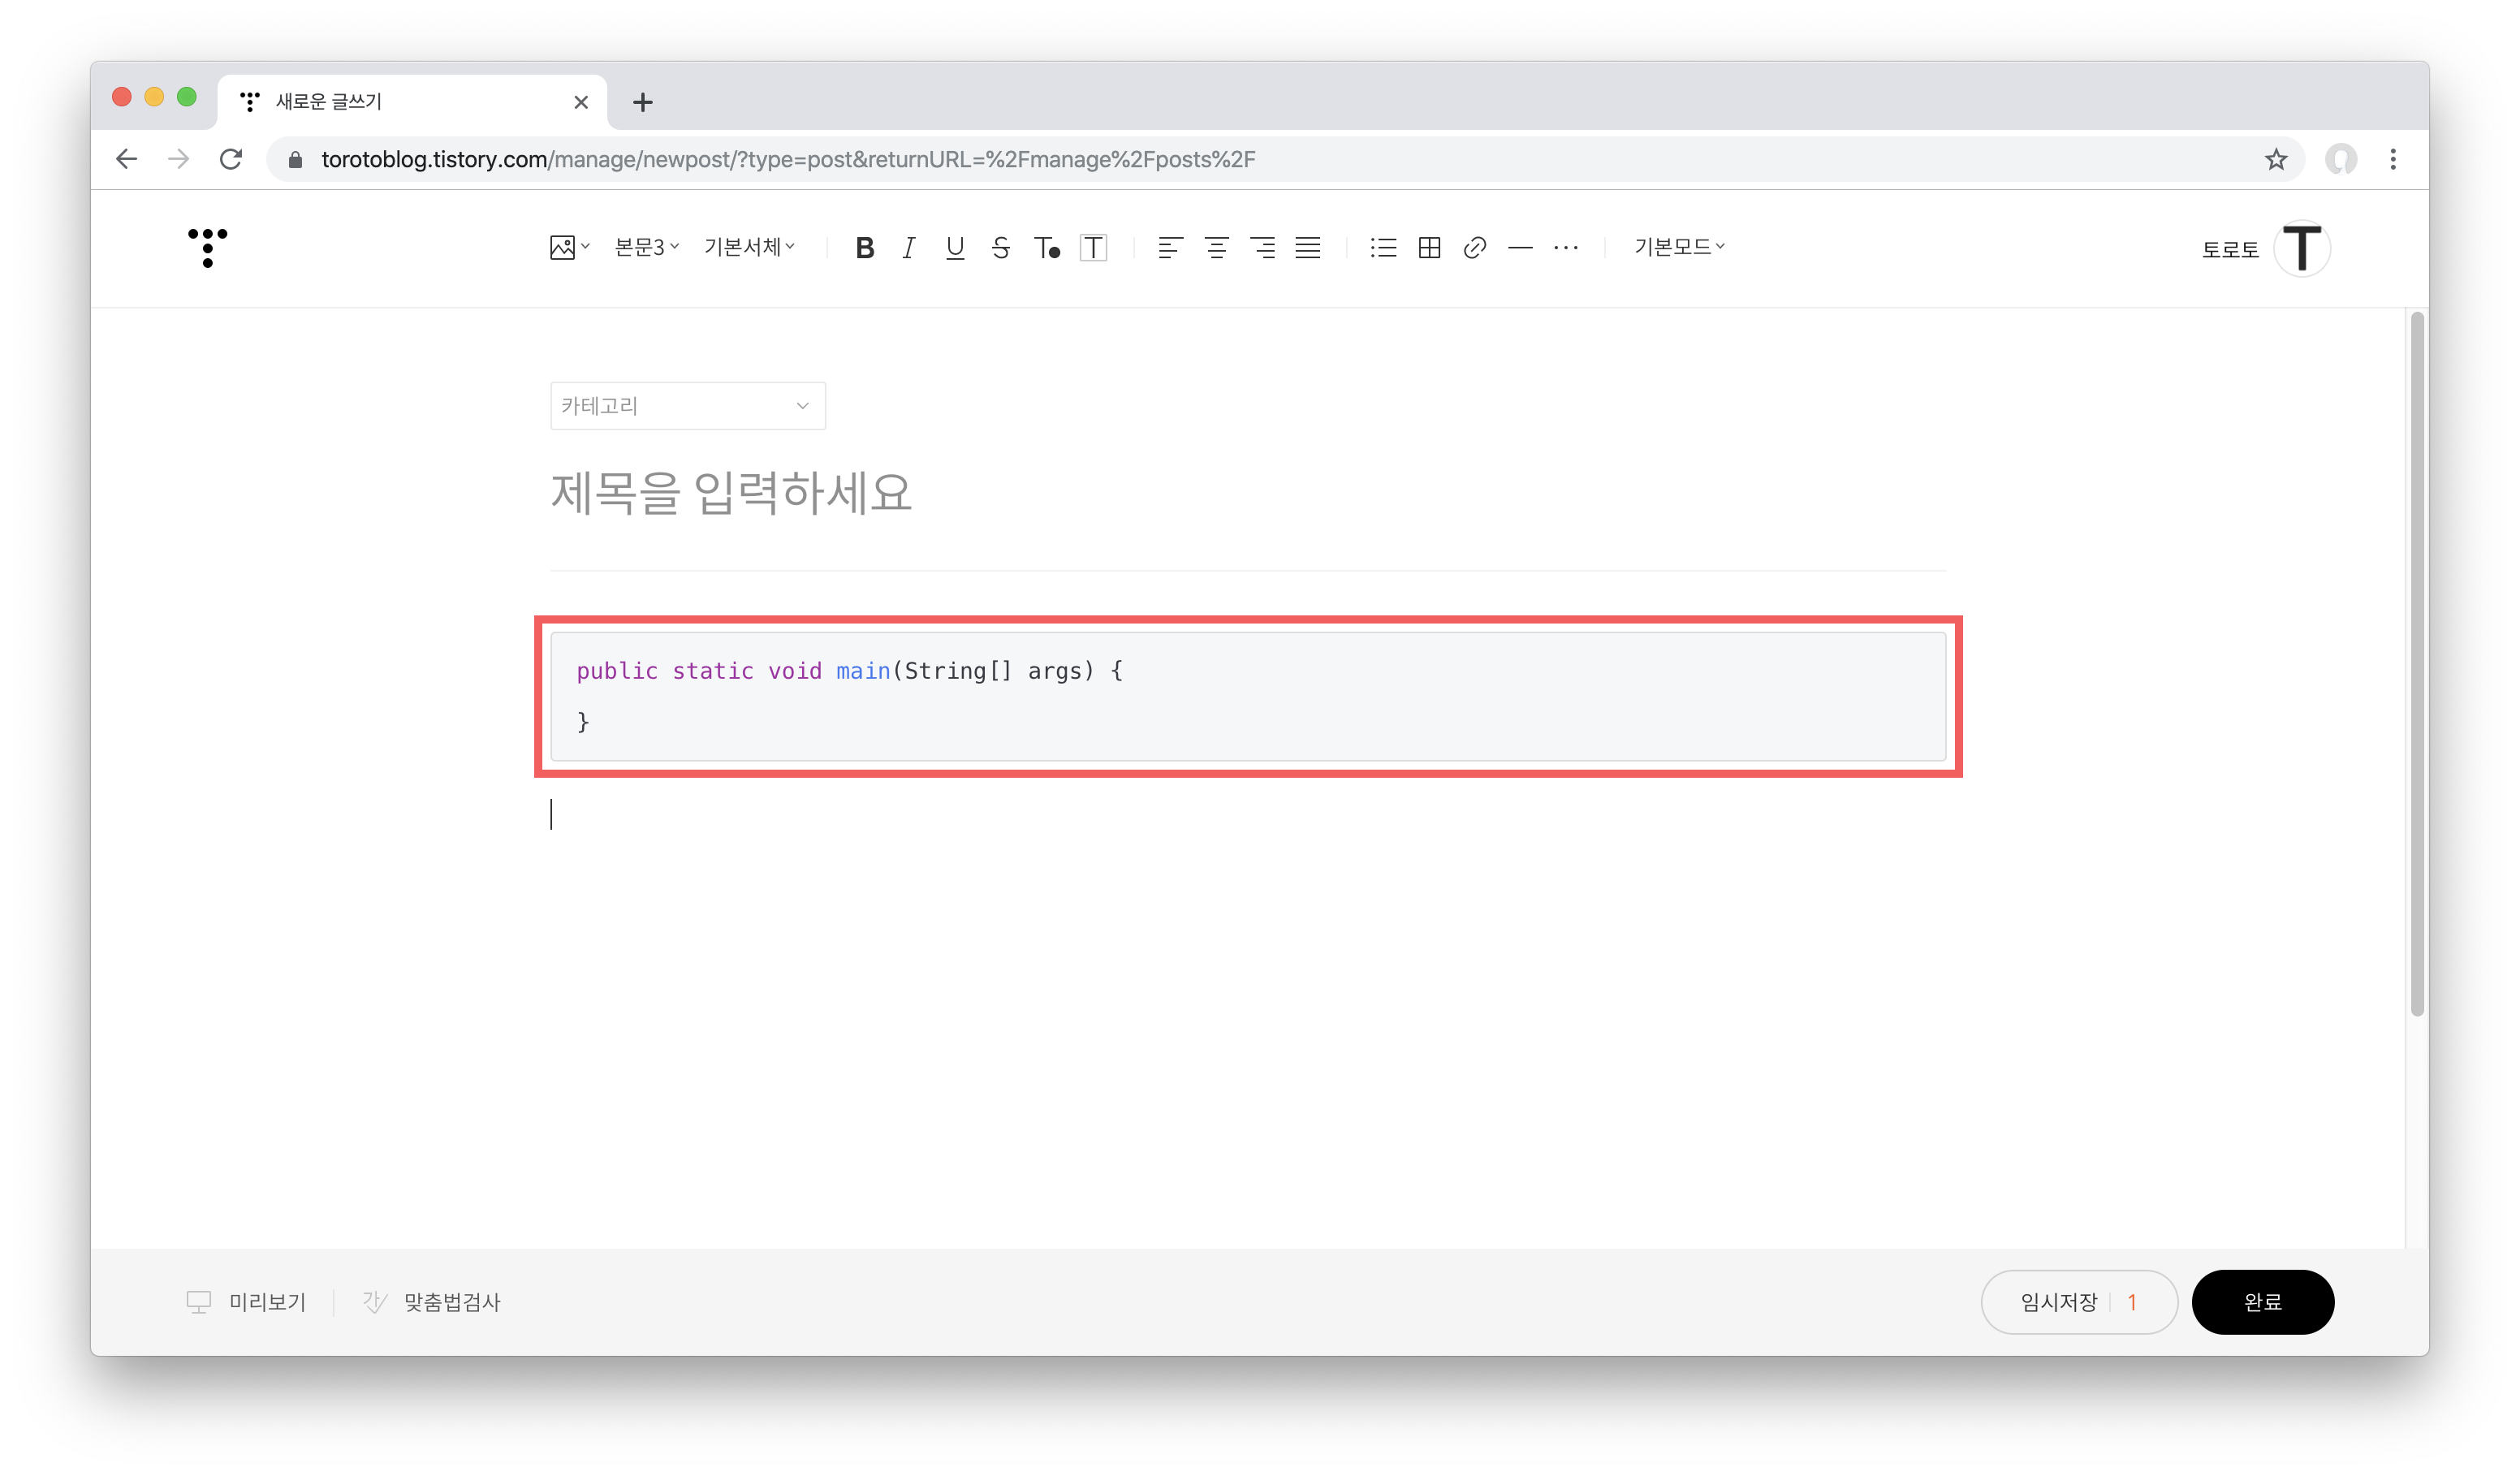Screen dimensions: 2520x1476
Task: Insert a table
Action: pos(1429,248)
